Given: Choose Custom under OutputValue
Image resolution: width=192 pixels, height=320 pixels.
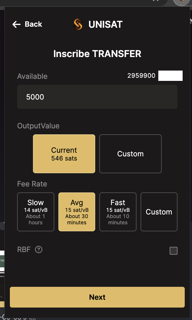Looking at the screenshot, I should (x=131, y=154).
